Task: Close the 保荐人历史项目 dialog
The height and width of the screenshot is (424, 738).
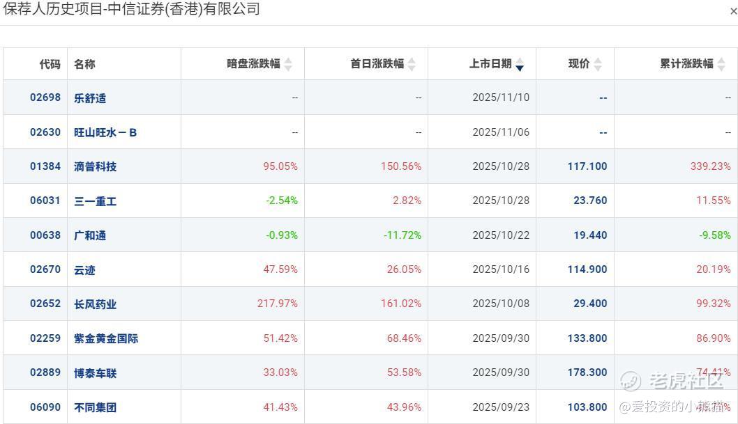Action: tap(733, 11)
